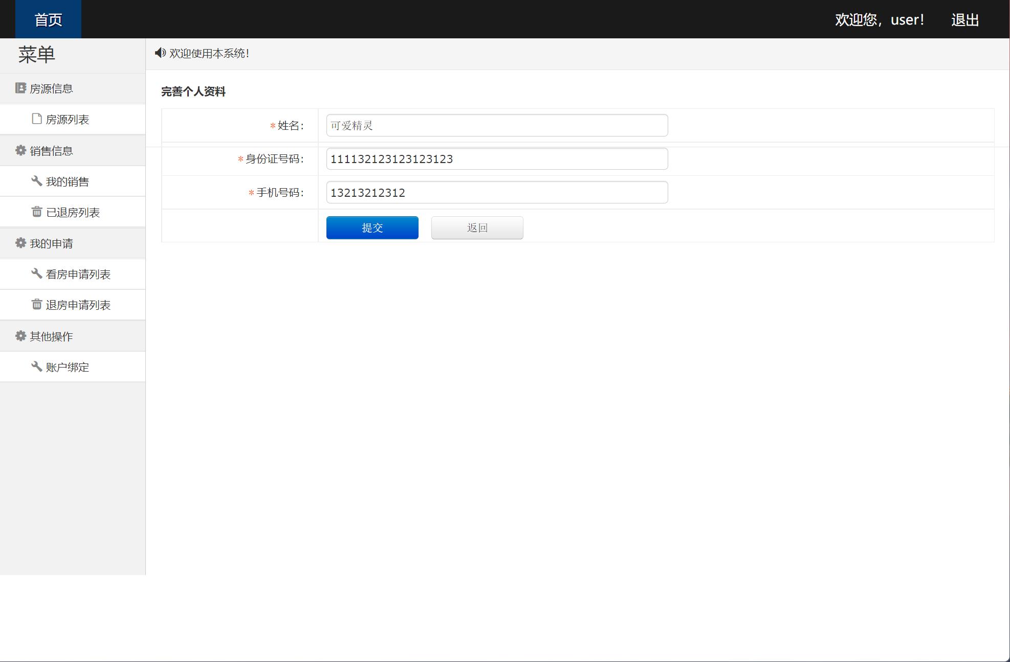Click the 退出 logout link

(964, 20)
